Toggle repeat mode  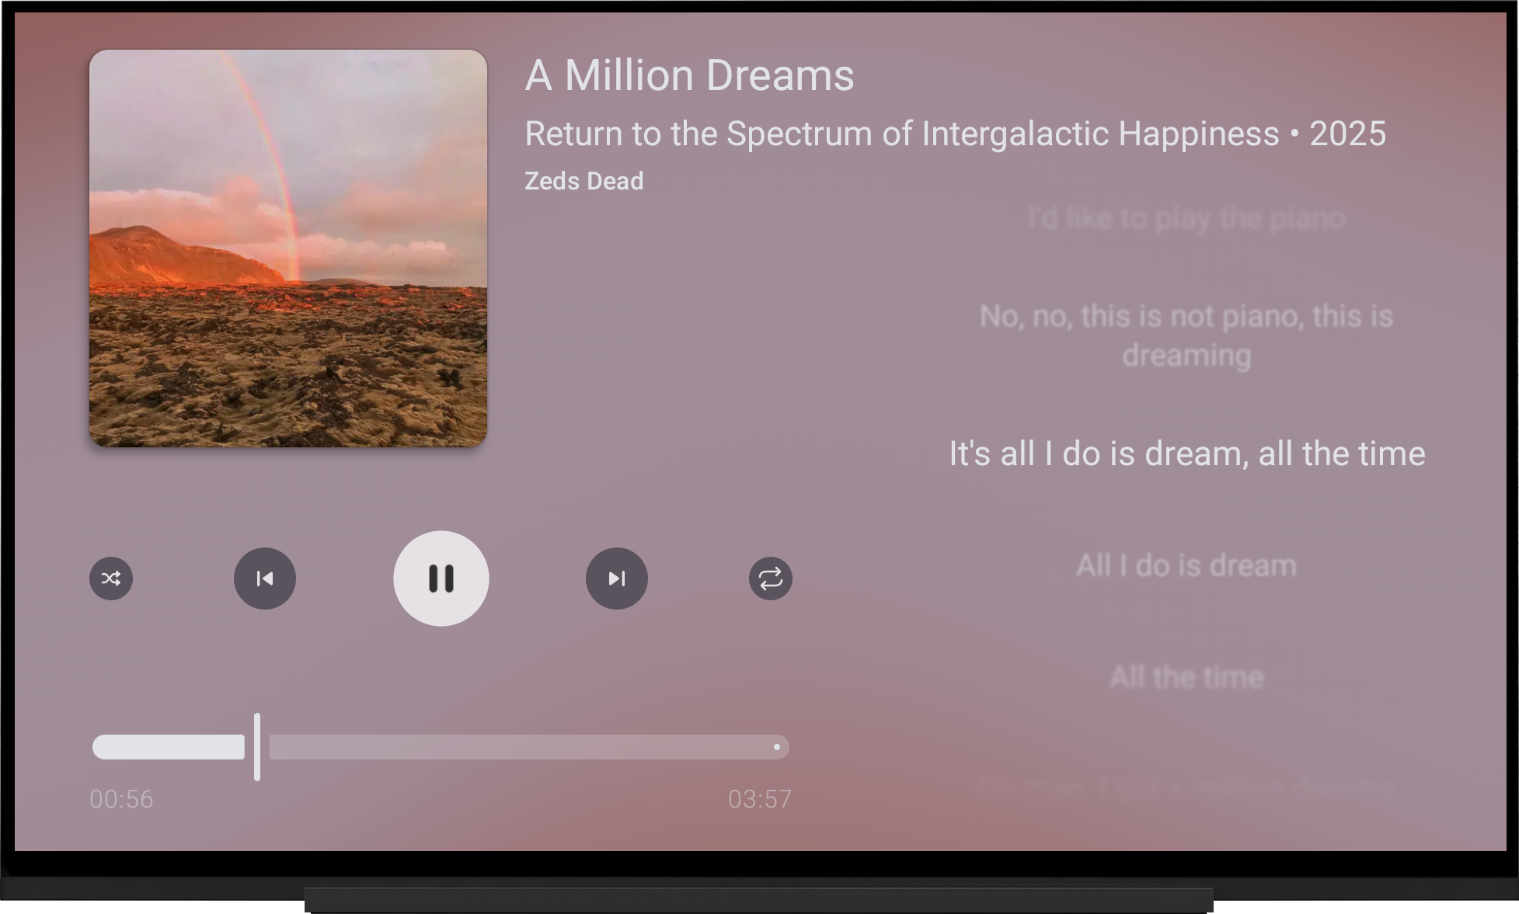[x=771, y=579]
